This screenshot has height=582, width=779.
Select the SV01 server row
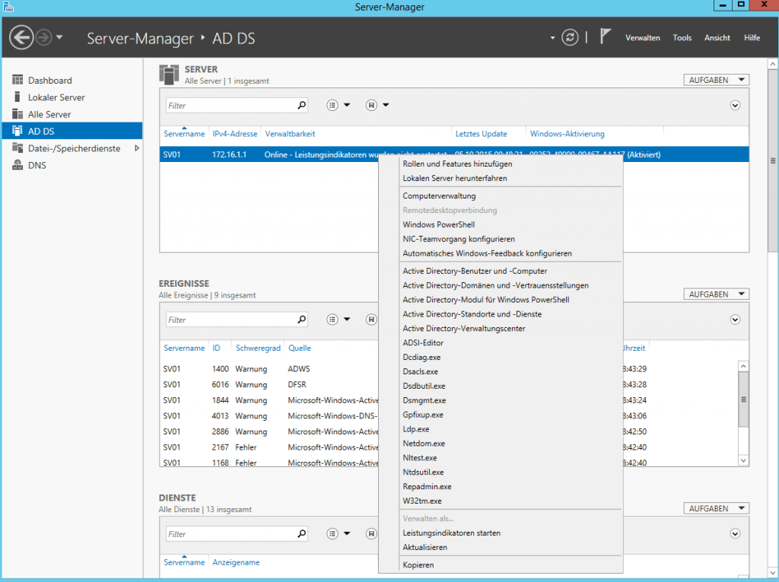(228, 153)
